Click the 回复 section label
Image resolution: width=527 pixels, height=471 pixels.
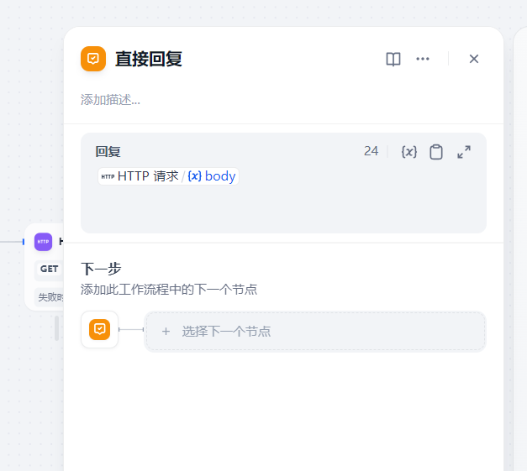click(x=108, y=152)
